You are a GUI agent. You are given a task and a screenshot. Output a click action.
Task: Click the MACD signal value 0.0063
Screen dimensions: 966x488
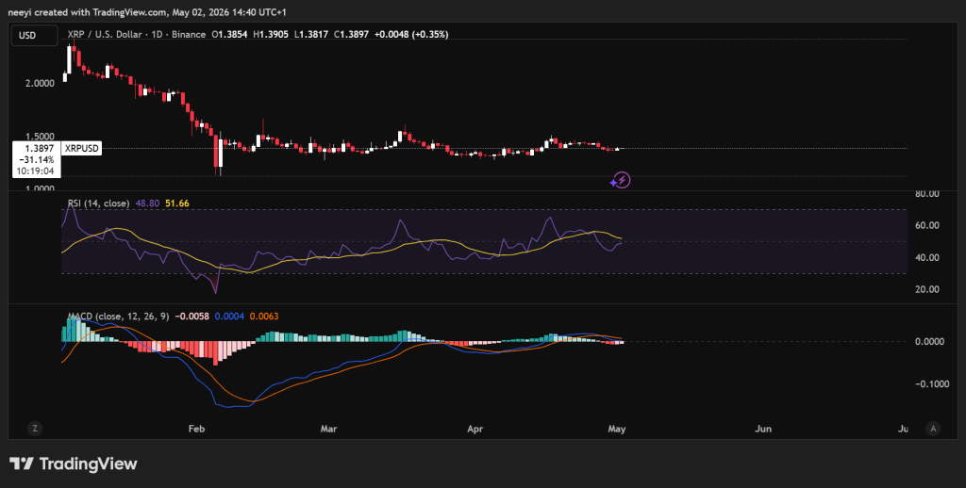coord(264,317)
